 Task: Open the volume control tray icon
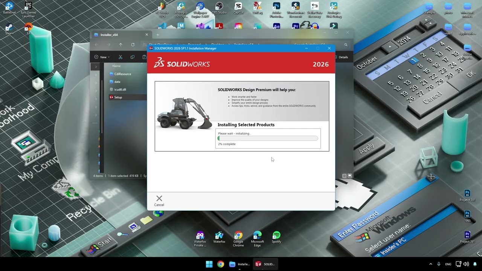point(466,264)
